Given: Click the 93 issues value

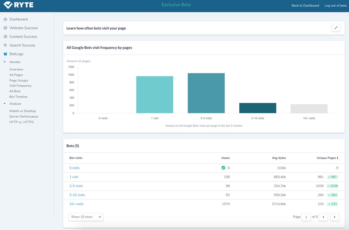Looking at the screenshot, I should (228, 195).
